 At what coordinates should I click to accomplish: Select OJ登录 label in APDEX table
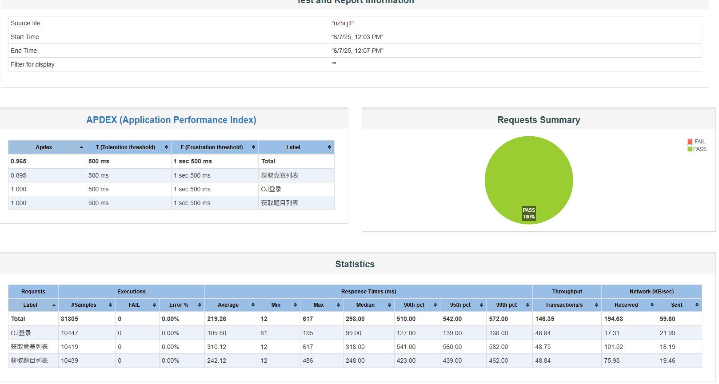tap(271, 189)
